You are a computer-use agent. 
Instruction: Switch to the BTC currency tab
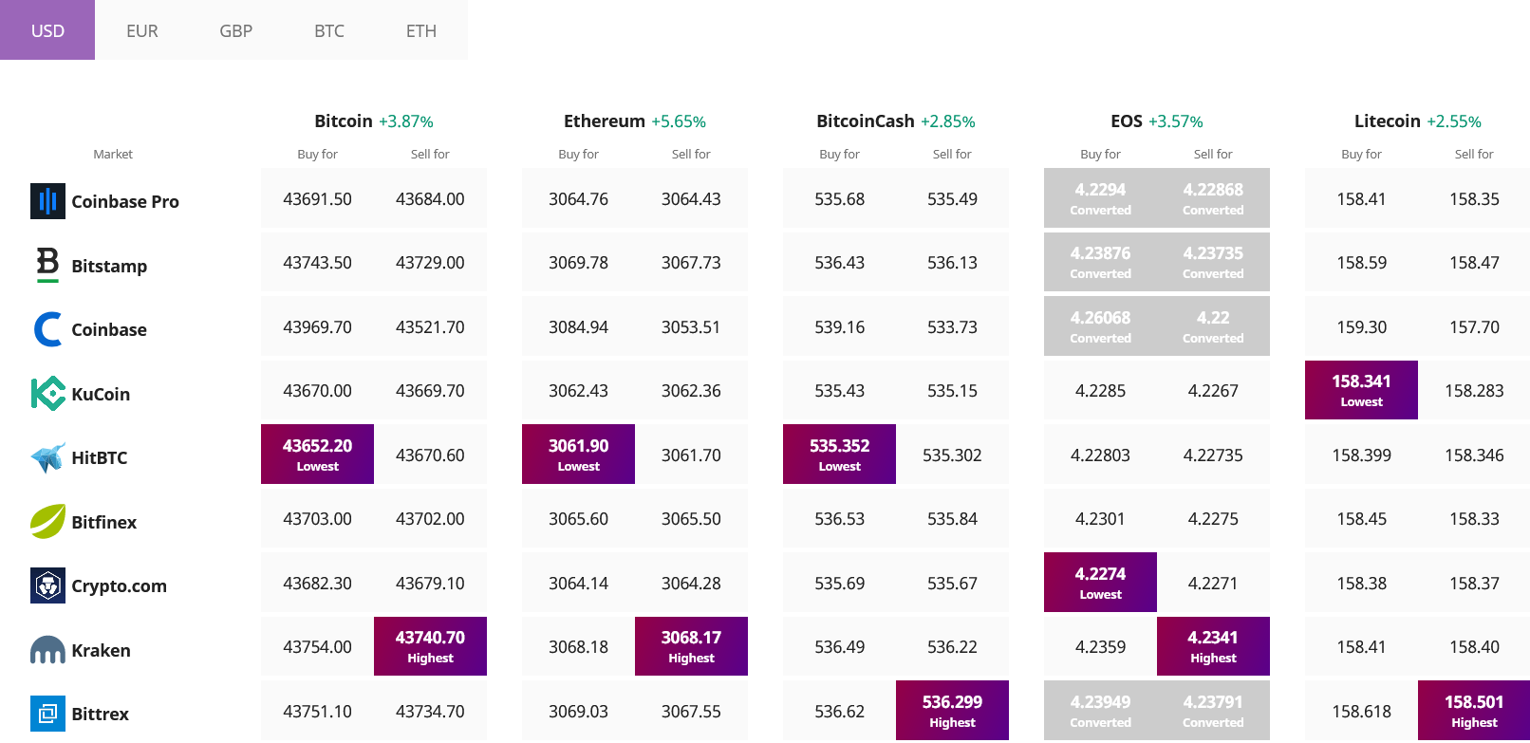coord(329,30)
